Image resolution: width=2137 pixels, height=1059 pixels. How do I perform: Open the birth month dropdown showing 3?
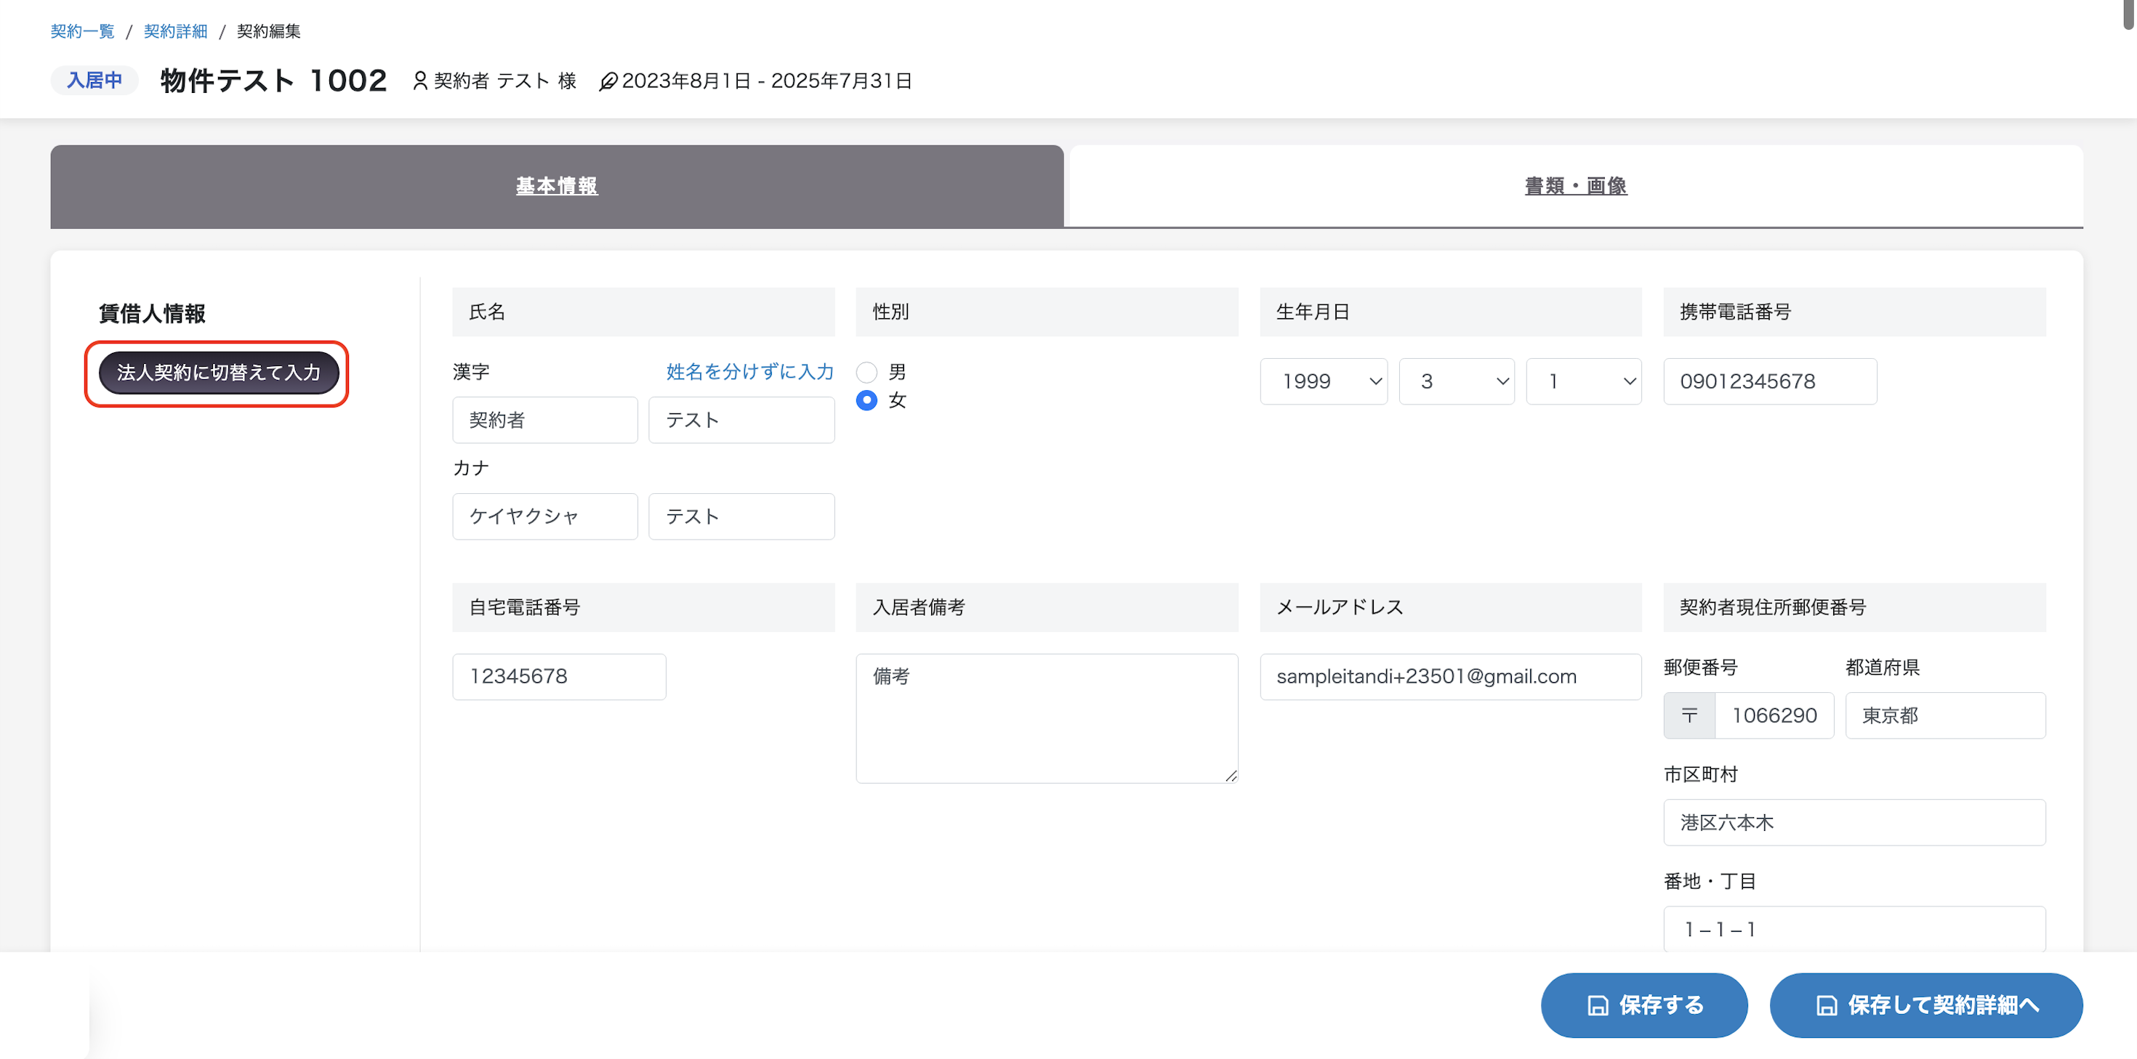pyautogui.click(x=1456, y=381)
